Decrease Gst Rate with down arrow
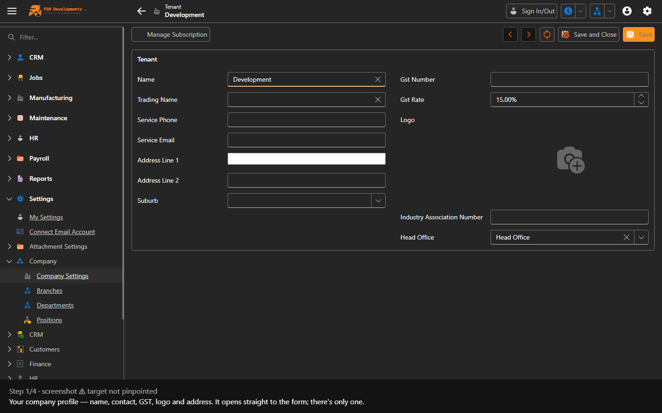 pos(641,103)
